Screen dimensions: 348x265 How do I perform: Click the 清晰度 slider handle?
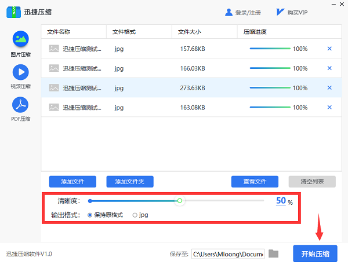point(180,201)
